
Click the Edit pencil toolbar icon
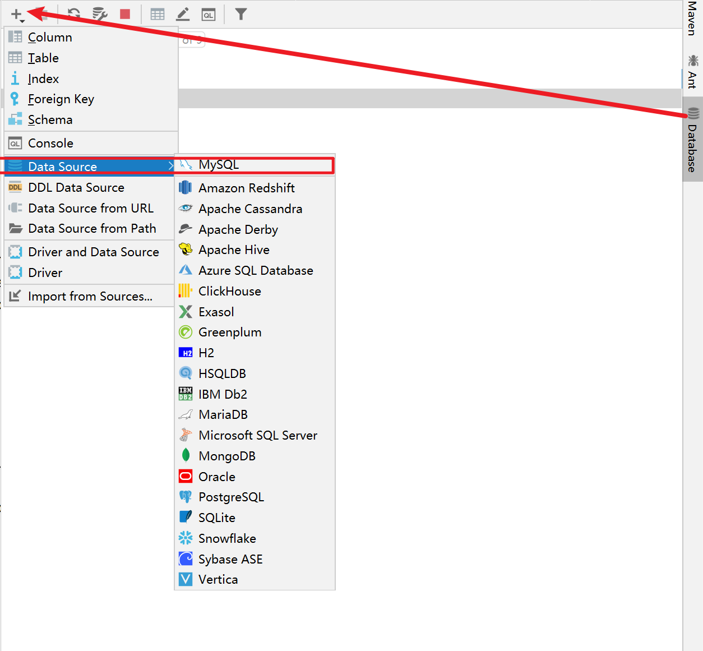click(183, 14)
